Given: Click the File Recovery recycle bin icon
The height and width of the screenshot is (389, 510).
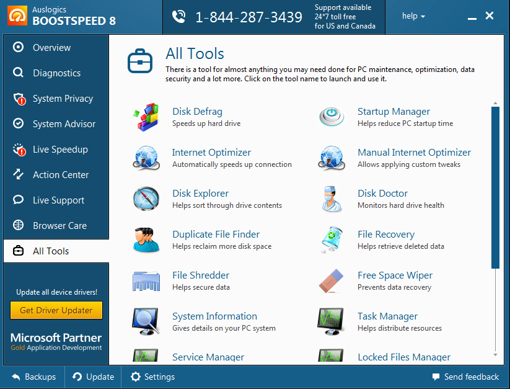Looking at the screenshot, I should click(x=332, y=240).
